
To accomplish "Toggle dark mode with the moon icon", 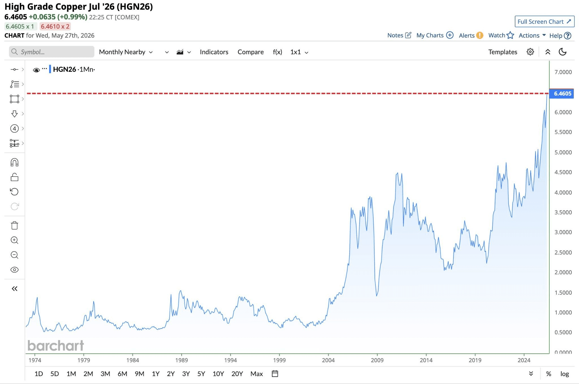I will click(563, 52).
